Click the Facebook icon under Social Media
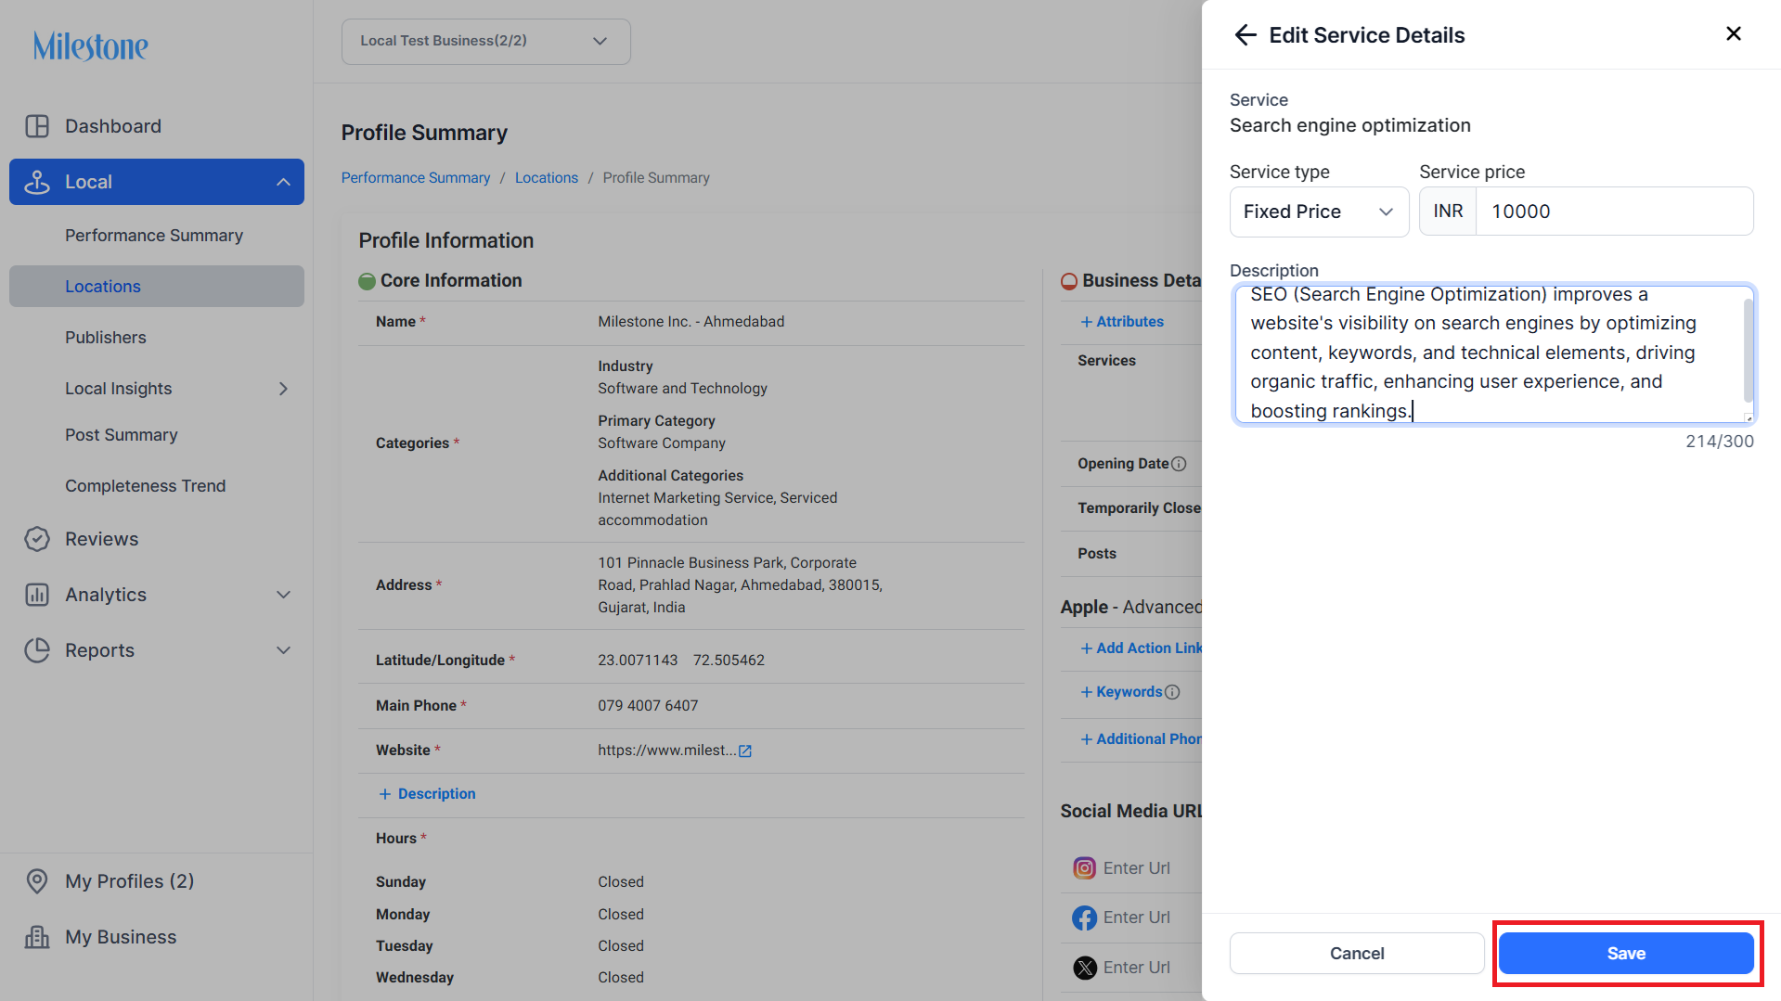Image resolution: width=1781 pixels, height=1001 pixels. point(1084,918)
